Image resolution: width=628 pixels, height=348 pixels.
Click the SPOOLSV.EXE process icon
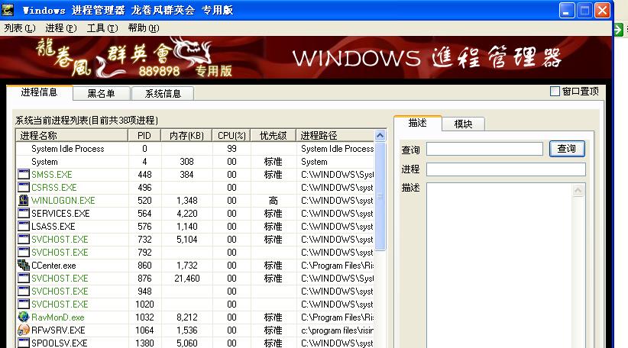(x=24, y=343)
